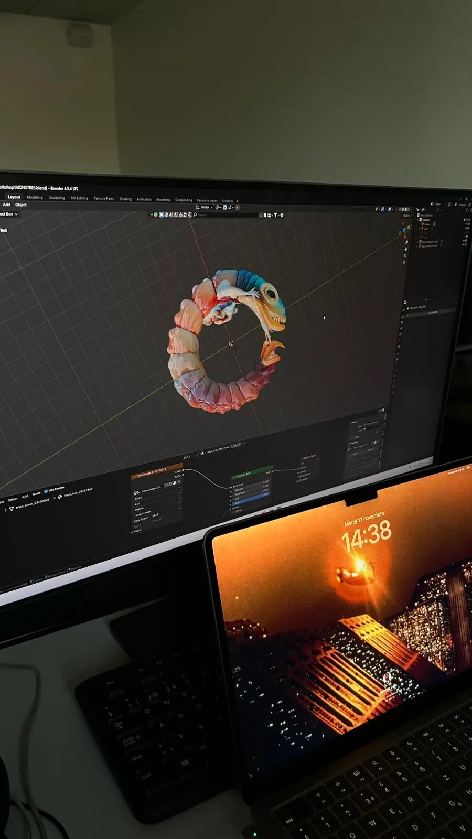Click the user avatar on the MacBook lock screen
472x839 pixels.
[x=388, y=678]
